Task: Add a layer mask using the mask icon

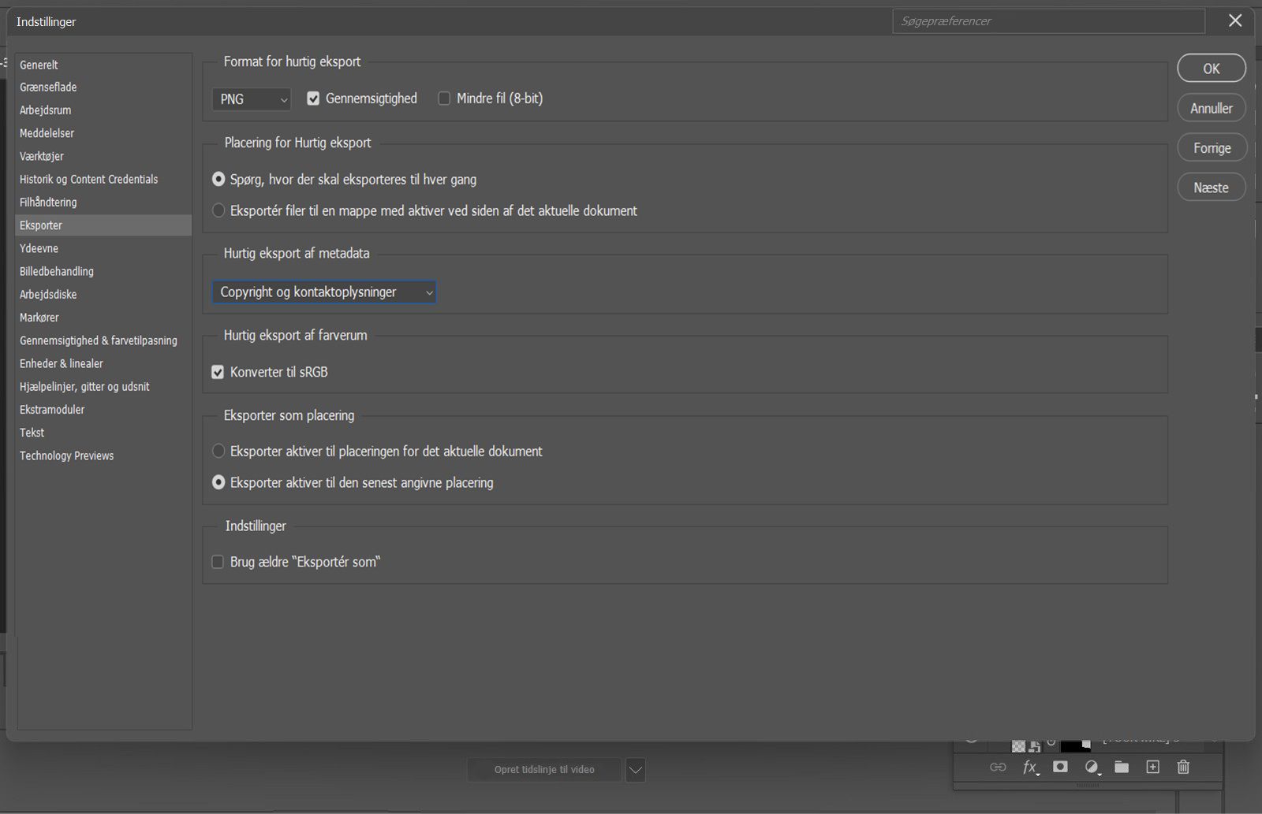Action: pyautogui.click(x=1060, y=767)
